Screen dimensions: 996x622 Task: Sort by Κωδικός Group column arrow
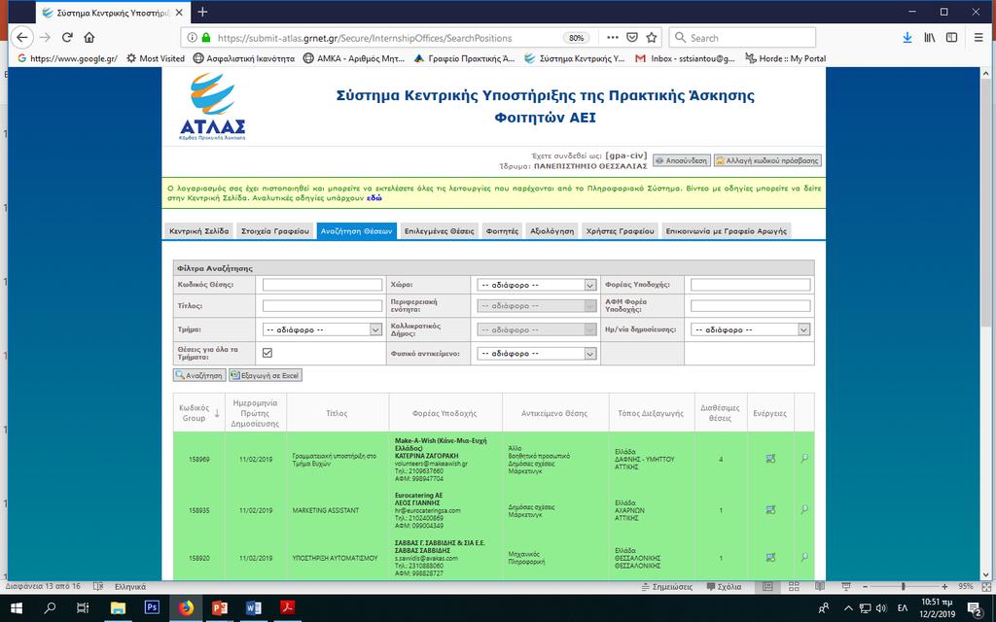(217, 413)
